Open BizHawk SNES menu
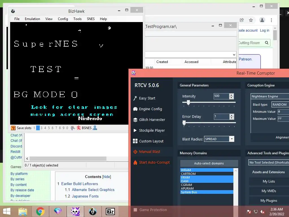 (x=91, y=19)
